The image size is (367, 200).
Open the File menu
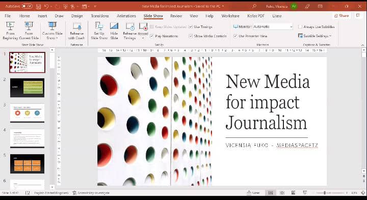[8, 16]
